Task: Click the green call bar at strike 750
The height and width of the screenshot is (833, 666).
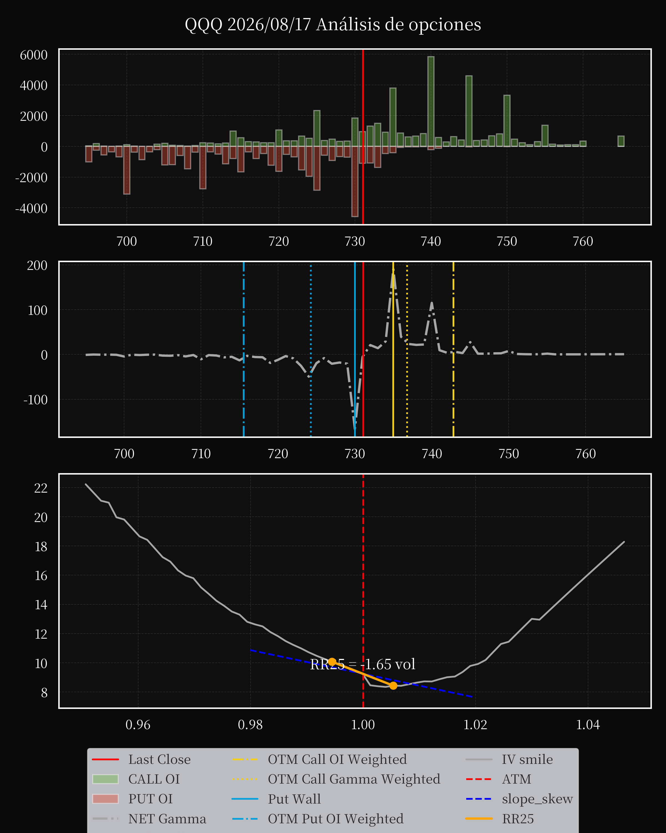Action: pyautogui.click(x=507, y=121)
